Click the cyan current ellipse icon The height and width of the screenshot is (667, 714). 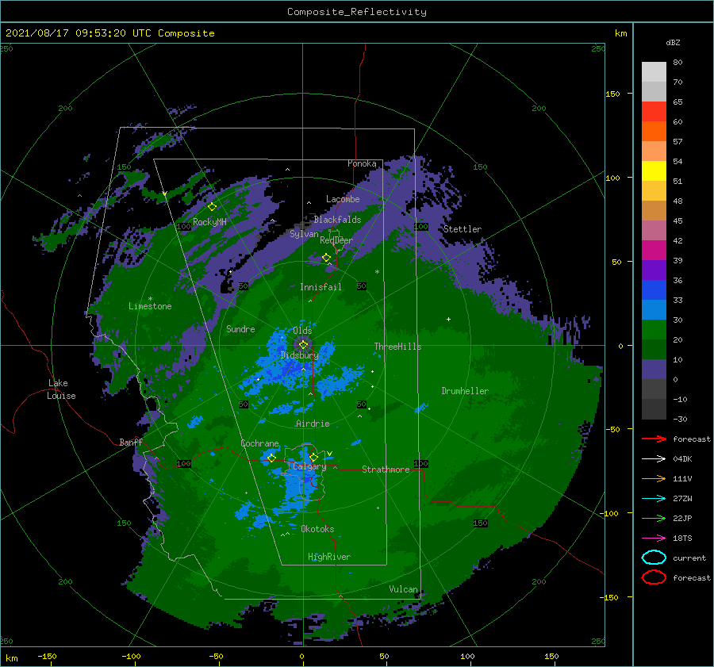click(x=654, y=558)
